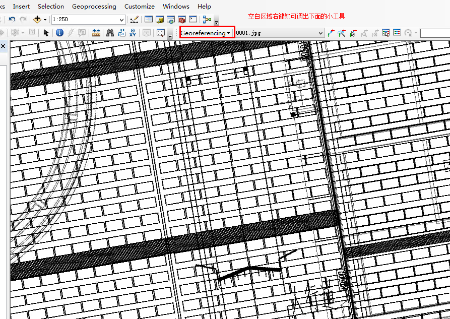Open the ArcCatalog window

tap(160, 19)
